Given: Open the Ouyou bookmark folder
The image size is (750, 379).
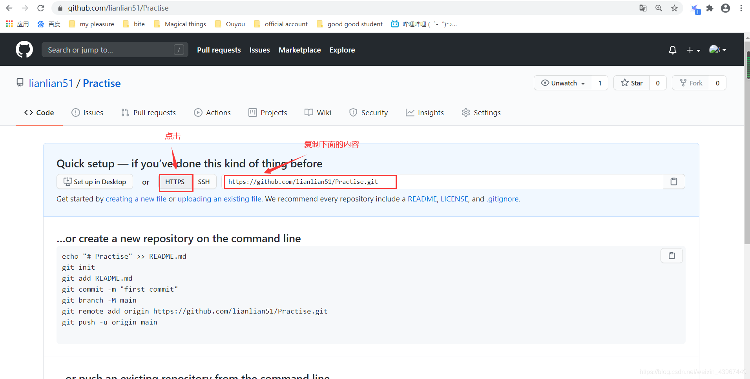Looking at the screenshot, I should (230, 24).
